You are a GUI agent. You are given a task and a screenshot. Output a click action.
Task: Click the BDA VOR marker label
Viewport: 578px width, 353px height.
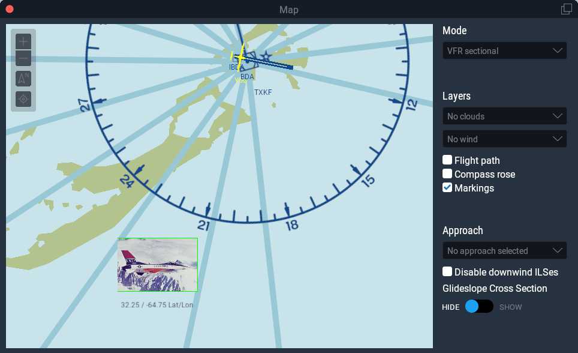pyautogui.click(x=248, y=76)
